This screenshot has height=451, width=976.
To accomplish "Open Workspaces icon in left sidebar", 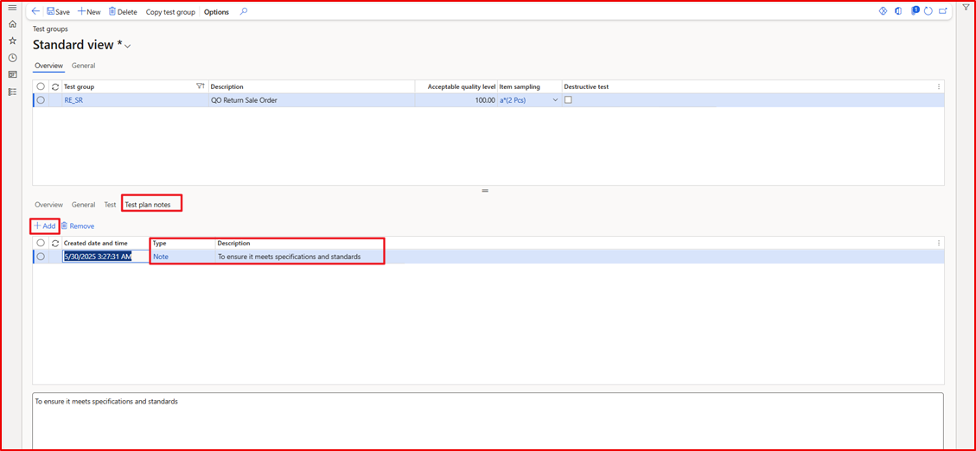I will pos(12,74).
